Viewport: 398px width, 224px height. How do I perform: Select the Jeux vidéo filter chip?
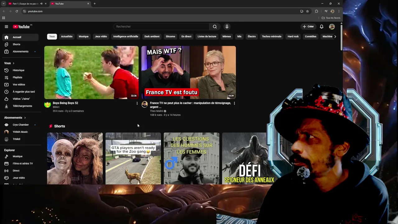pos(101,37)
